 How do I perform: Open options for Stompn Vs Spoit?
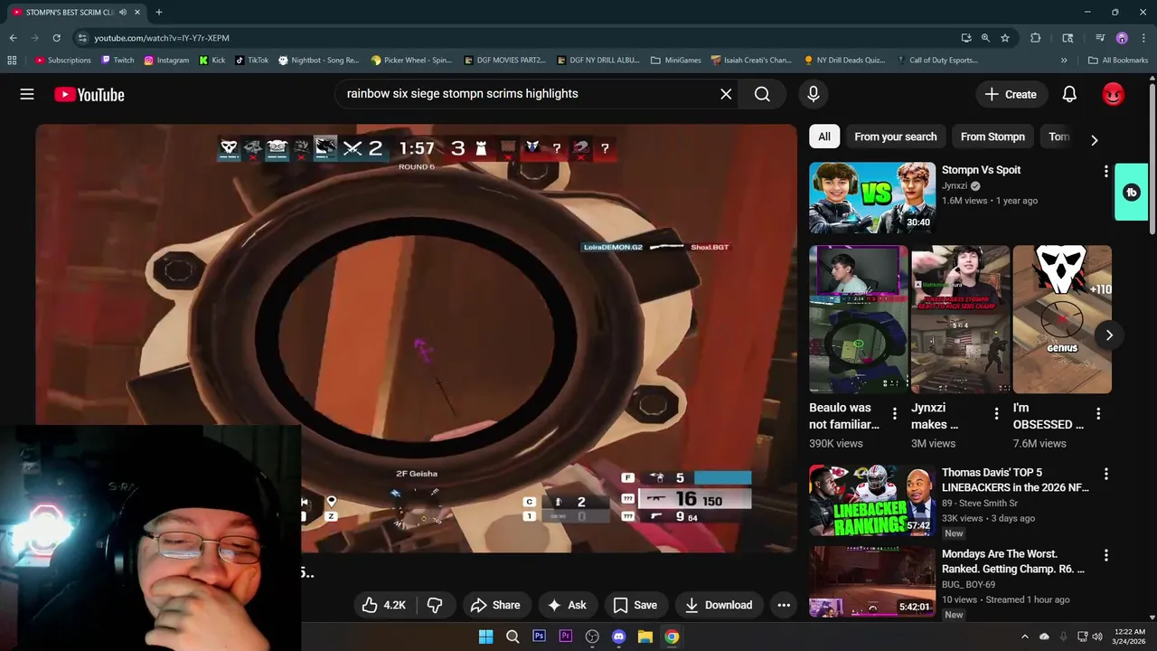tap(1105, 171)
